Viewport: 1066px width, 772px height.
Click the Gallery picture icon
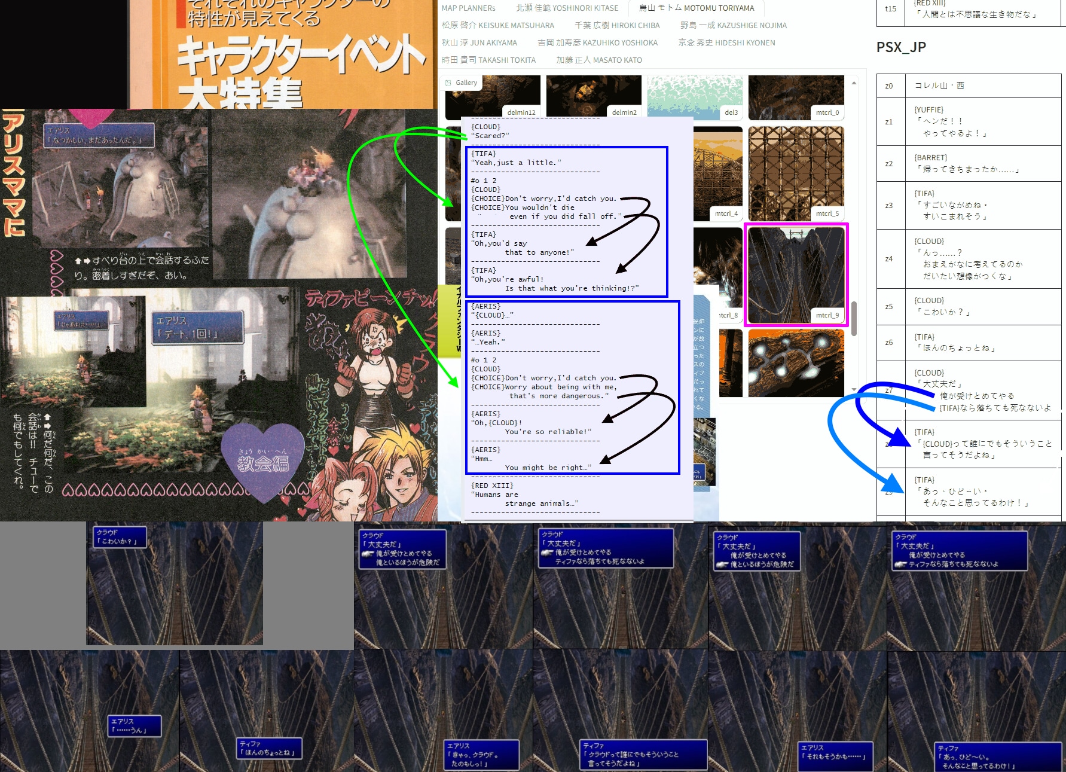click(448, 83)
